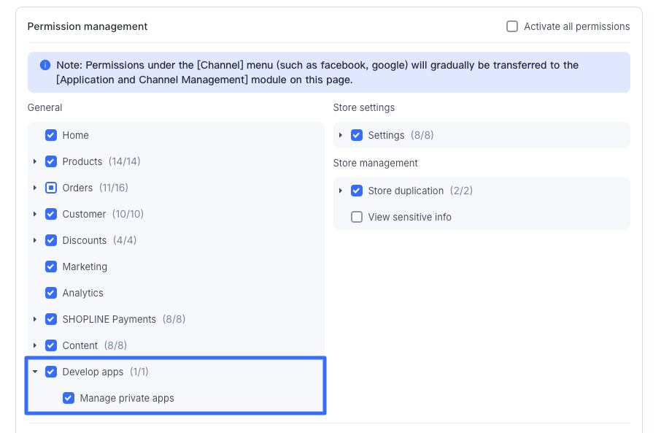Expand the Content permission arrow
The height and width of the screenshot is (433, 661).
(35, 345)
